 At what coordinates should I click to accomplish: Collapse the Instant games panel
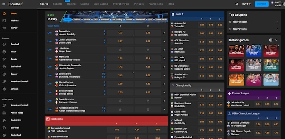click(276, 40)
